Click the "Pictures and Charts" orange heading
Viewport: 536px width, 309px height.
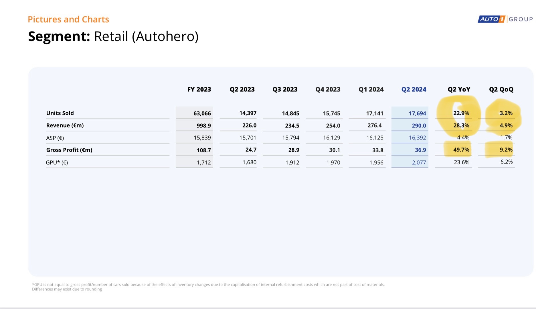click(68, 19)
